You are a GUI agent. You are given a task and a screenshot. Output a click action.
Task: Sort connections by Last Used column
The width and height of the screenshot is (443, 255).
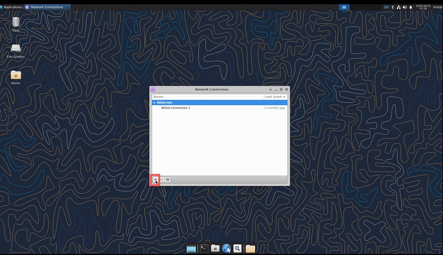pos(275,97)
